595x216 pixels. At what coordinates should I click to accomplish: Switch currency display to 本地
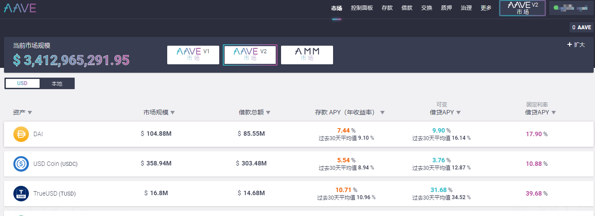tap(57, 83)
